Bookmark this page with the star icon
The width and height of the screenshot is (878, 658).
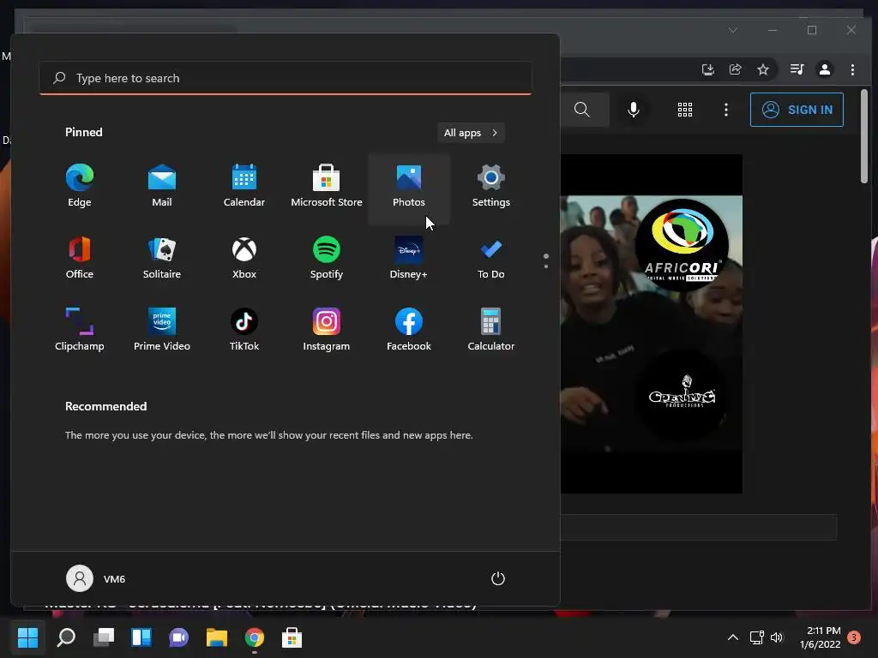point(762,69)
